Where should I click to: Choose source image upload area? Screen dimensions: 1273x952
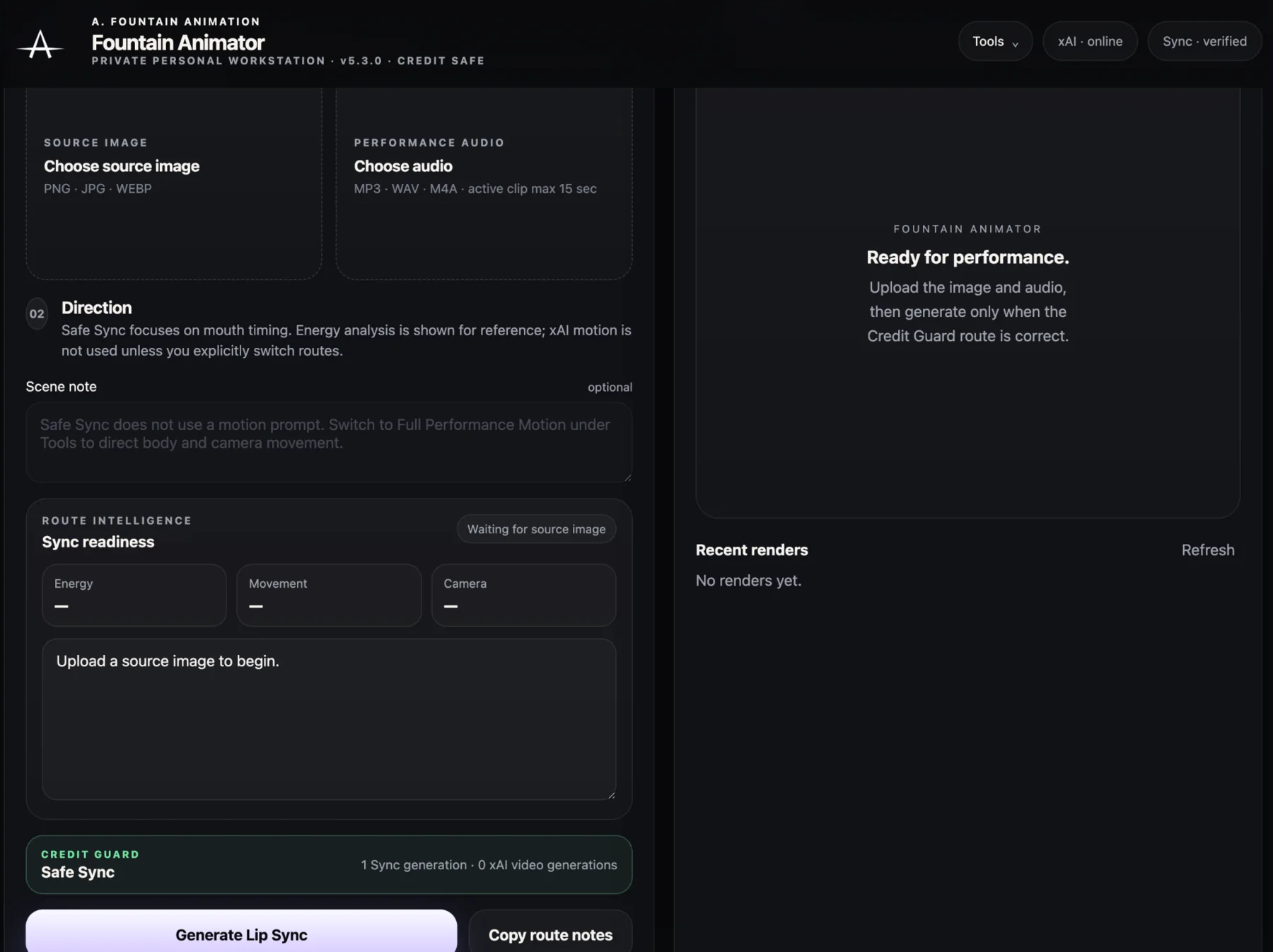pyautogui.click(x=174, y=182)
